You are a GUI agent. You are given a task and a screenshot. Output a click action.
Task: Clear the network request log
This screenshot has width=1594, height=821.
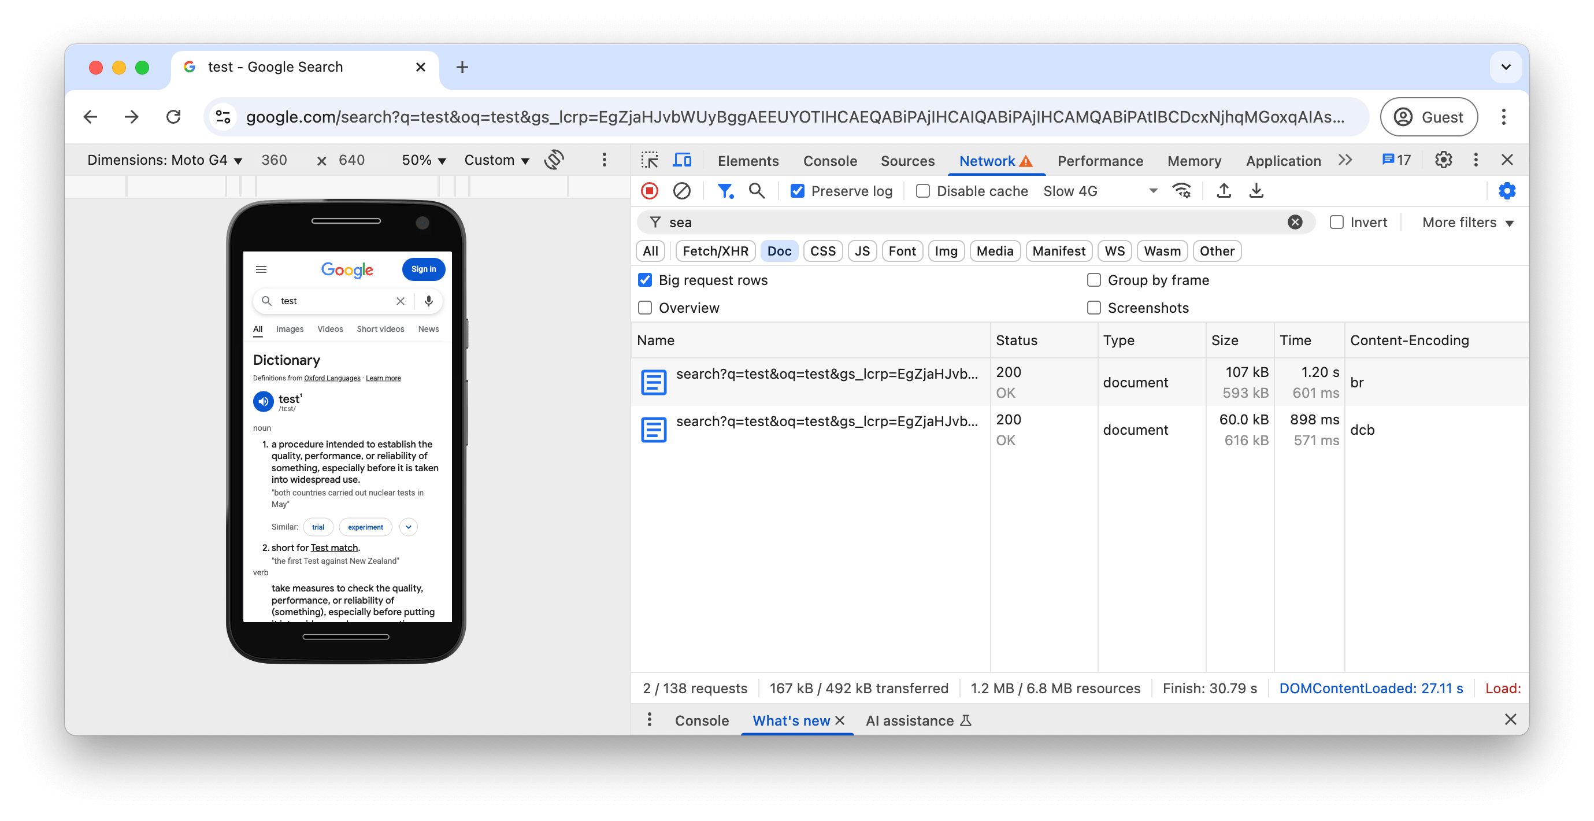point(682,191)
